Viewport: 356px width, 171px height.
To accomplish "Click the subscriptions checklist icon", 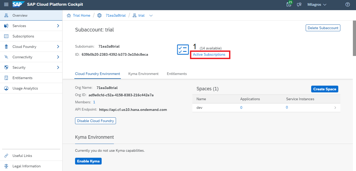I will 183,49.
